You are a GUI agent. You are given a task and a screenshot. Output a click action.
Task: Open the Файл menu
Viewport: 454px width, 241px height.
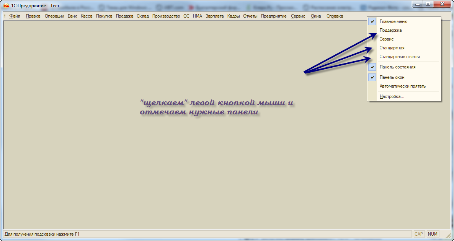(x=15, y=16)
